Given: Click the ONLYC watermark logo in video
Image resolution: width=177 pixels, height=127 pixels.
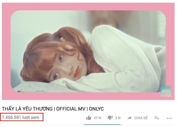Looking at the screenshot, I should tap(166, 91).
